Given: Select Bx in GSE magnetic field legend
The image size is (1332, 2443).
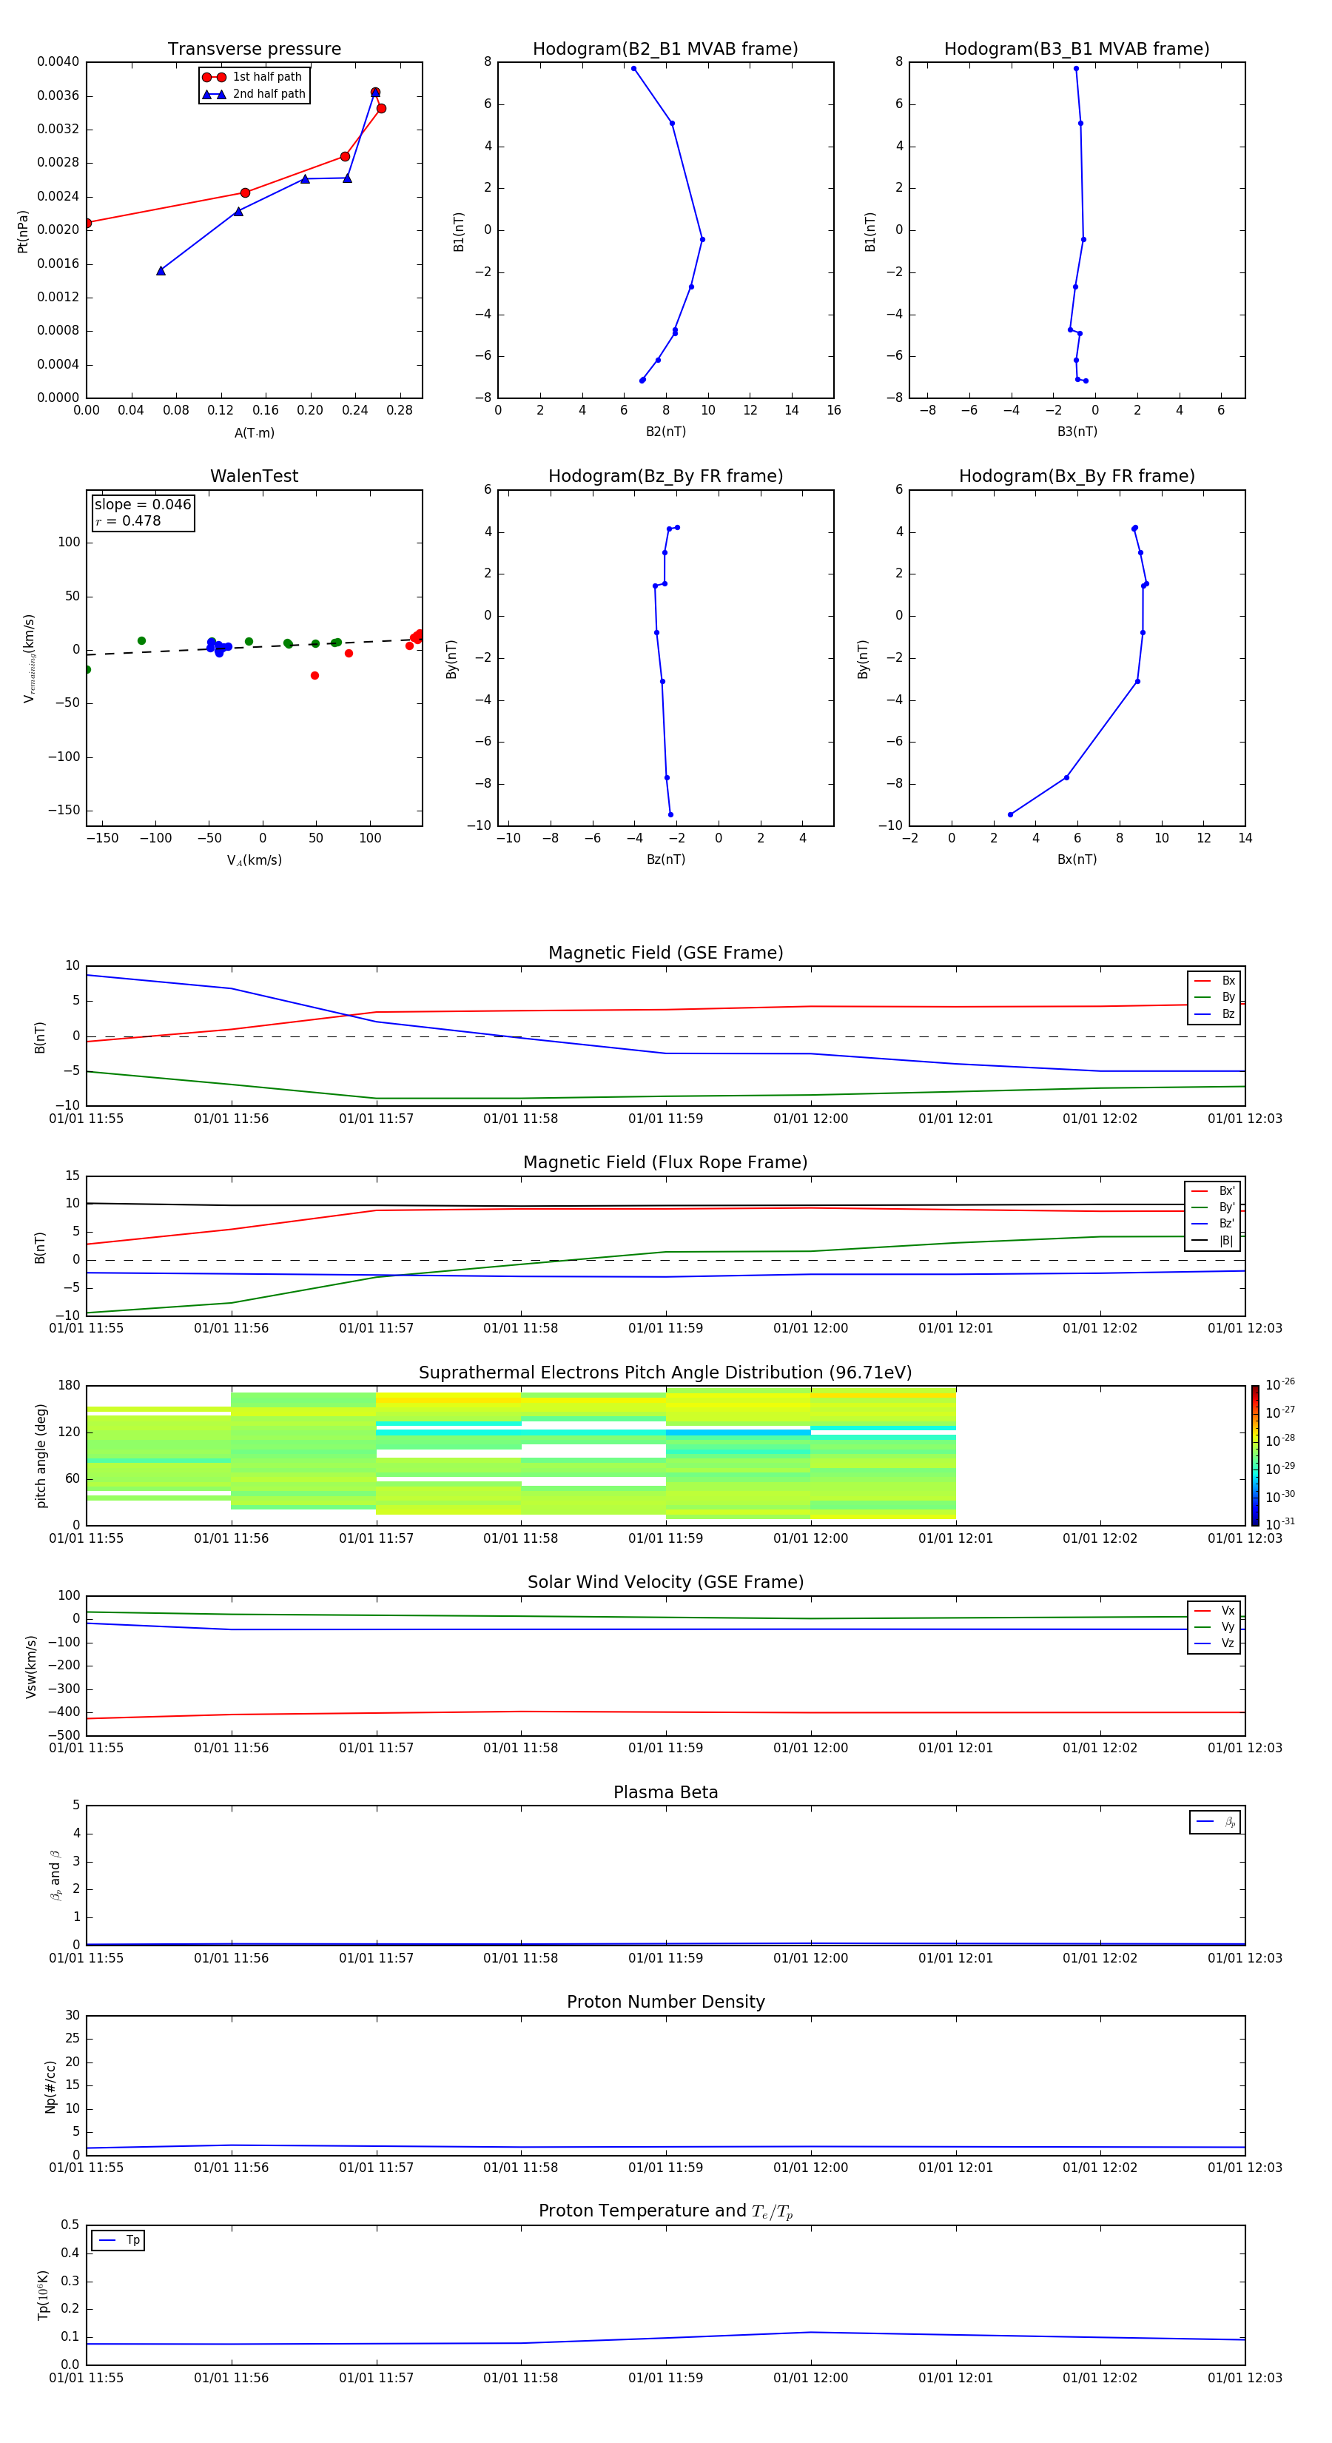Looking at the screenshot, I should click(x=1214, y=981).
